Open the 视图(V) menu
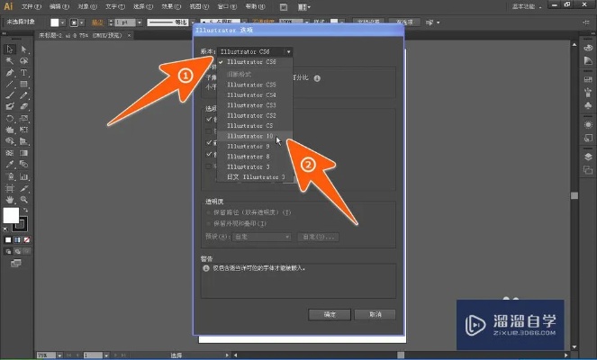 199,6
